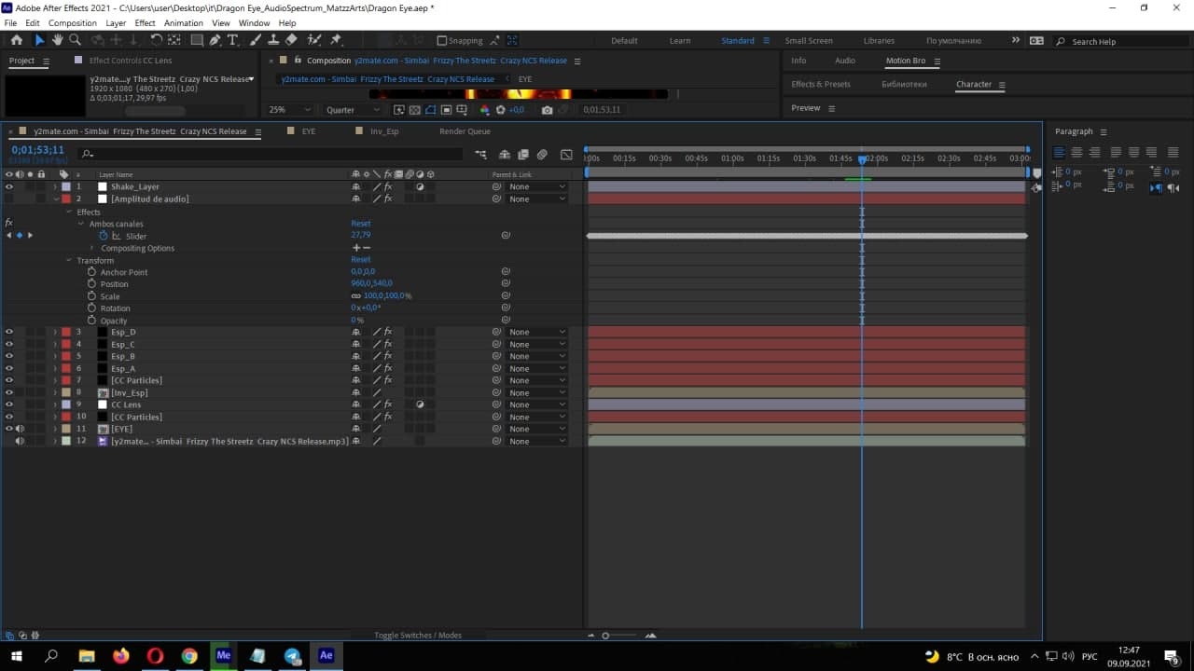
Task: Open After Effects from the Windows taskbar
Action: tap(326, 655)
